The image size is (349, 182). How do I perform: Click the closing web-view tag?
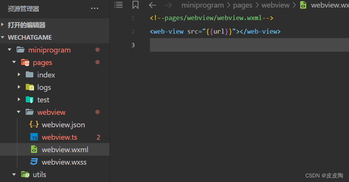tap(260, 31)
